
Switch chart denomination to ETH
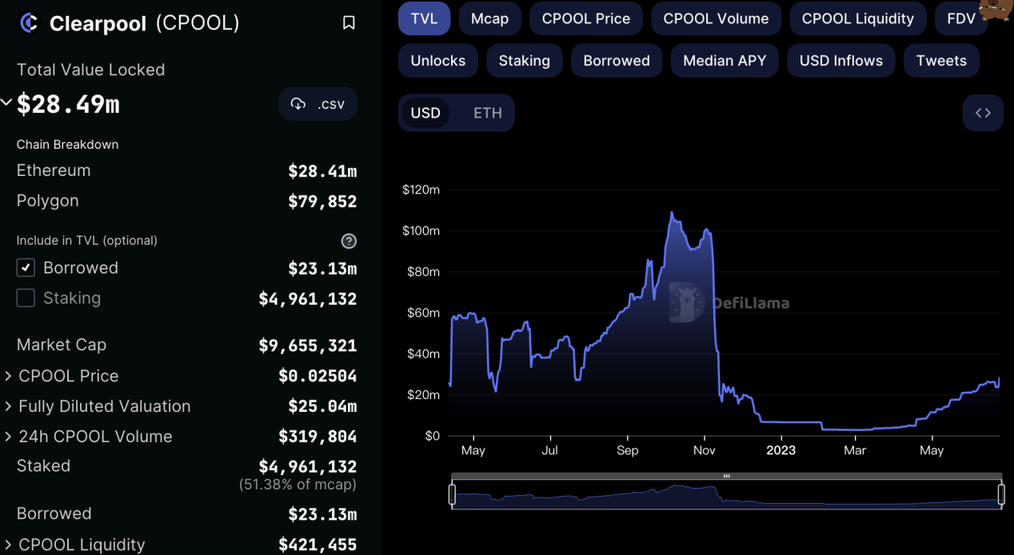point(487,113)
